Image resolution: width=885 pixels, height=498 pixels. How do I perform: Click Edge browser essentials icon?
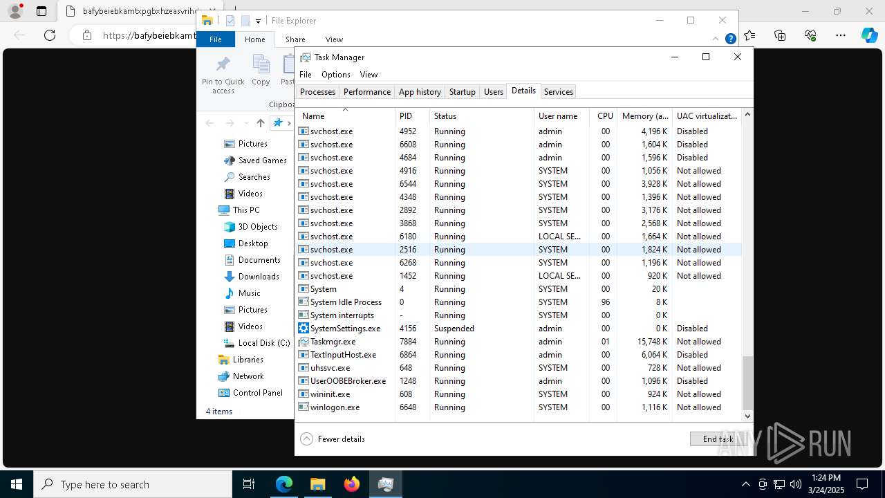810,35
